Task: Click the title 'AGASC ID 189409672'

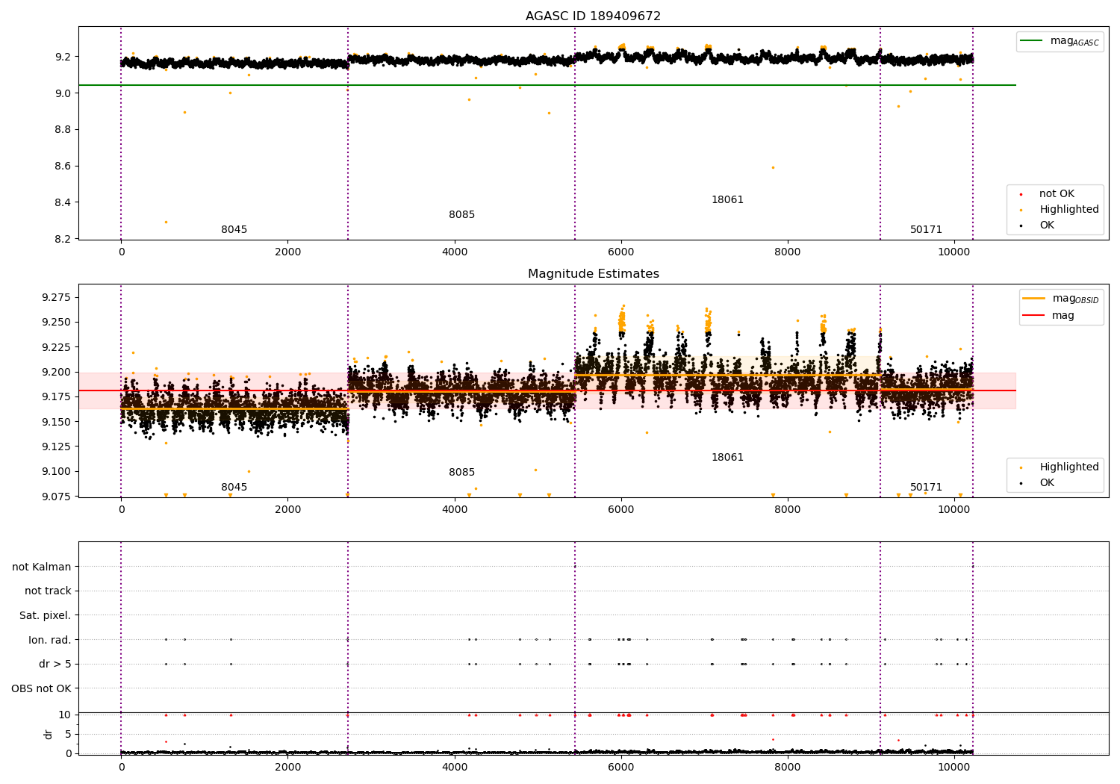Action: [593, 16]
